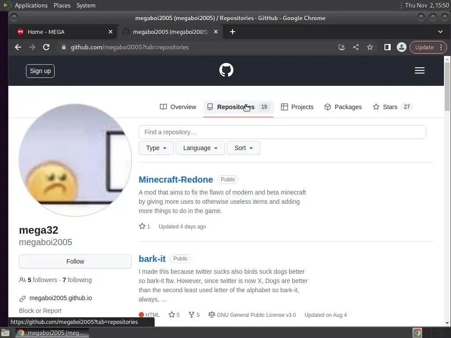Click the Find a repository search field
451x338 pixels.
(282, 132)
